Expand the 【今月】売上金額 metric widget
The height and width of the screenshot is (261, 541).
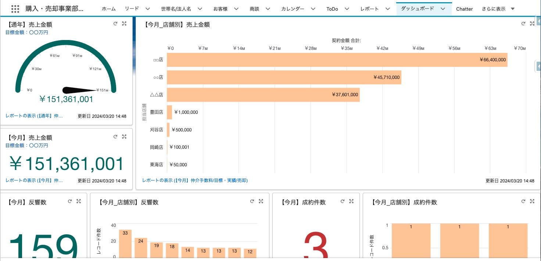click(124, 137)
